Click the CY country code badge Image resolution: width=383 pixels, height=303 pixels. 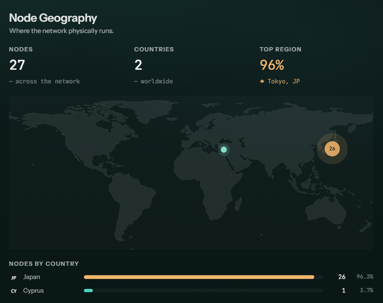14,291
